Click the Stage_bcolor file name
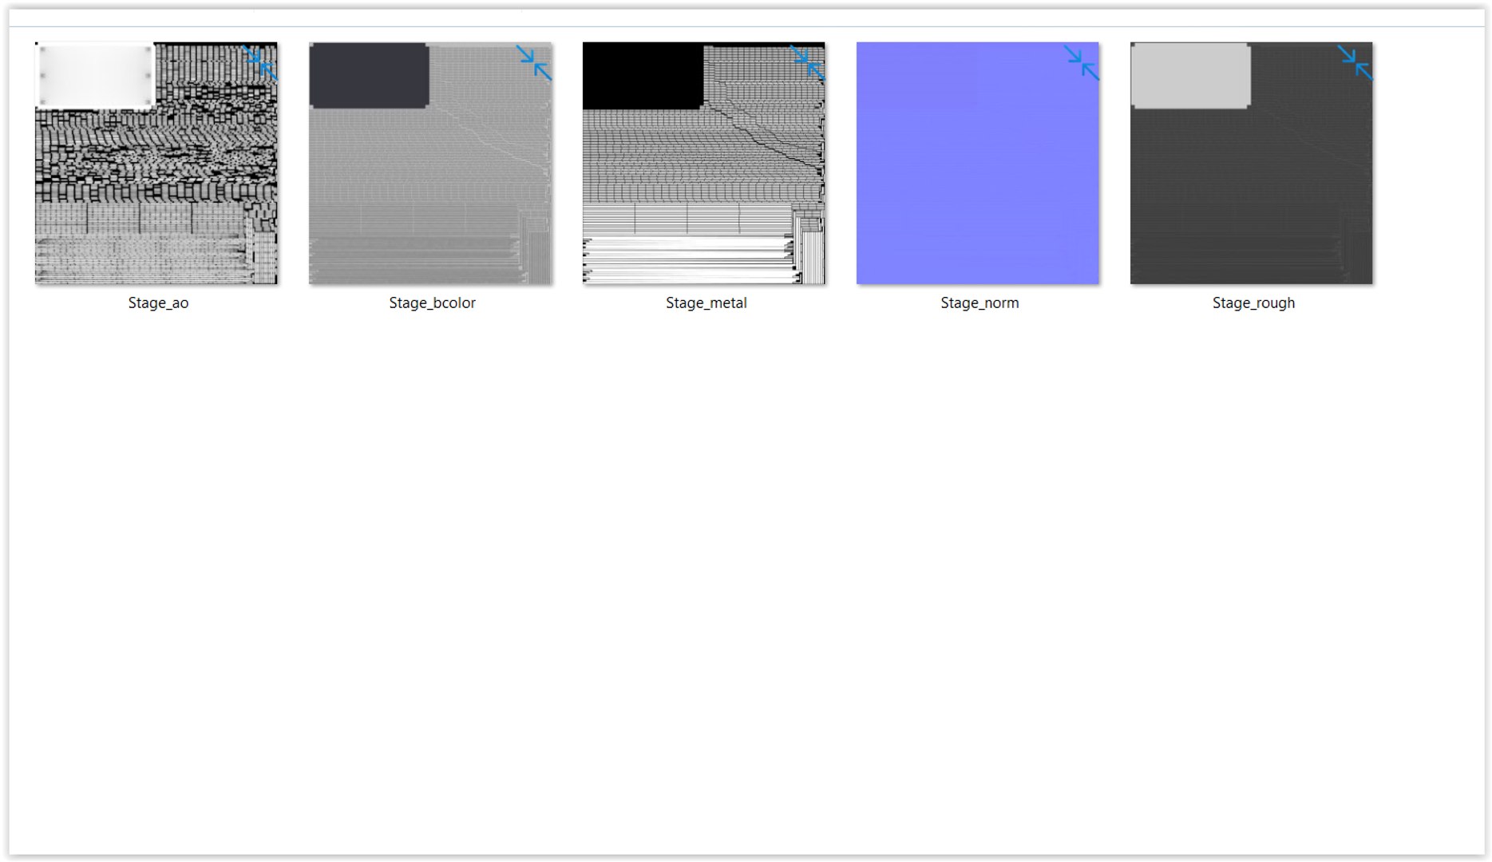 tap(432, 302)
